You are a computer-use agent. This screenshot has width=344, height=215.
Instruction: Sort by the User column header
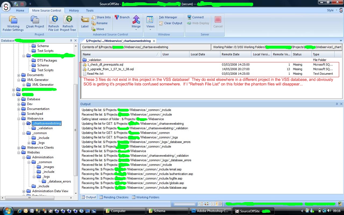(x=175, y=54)
